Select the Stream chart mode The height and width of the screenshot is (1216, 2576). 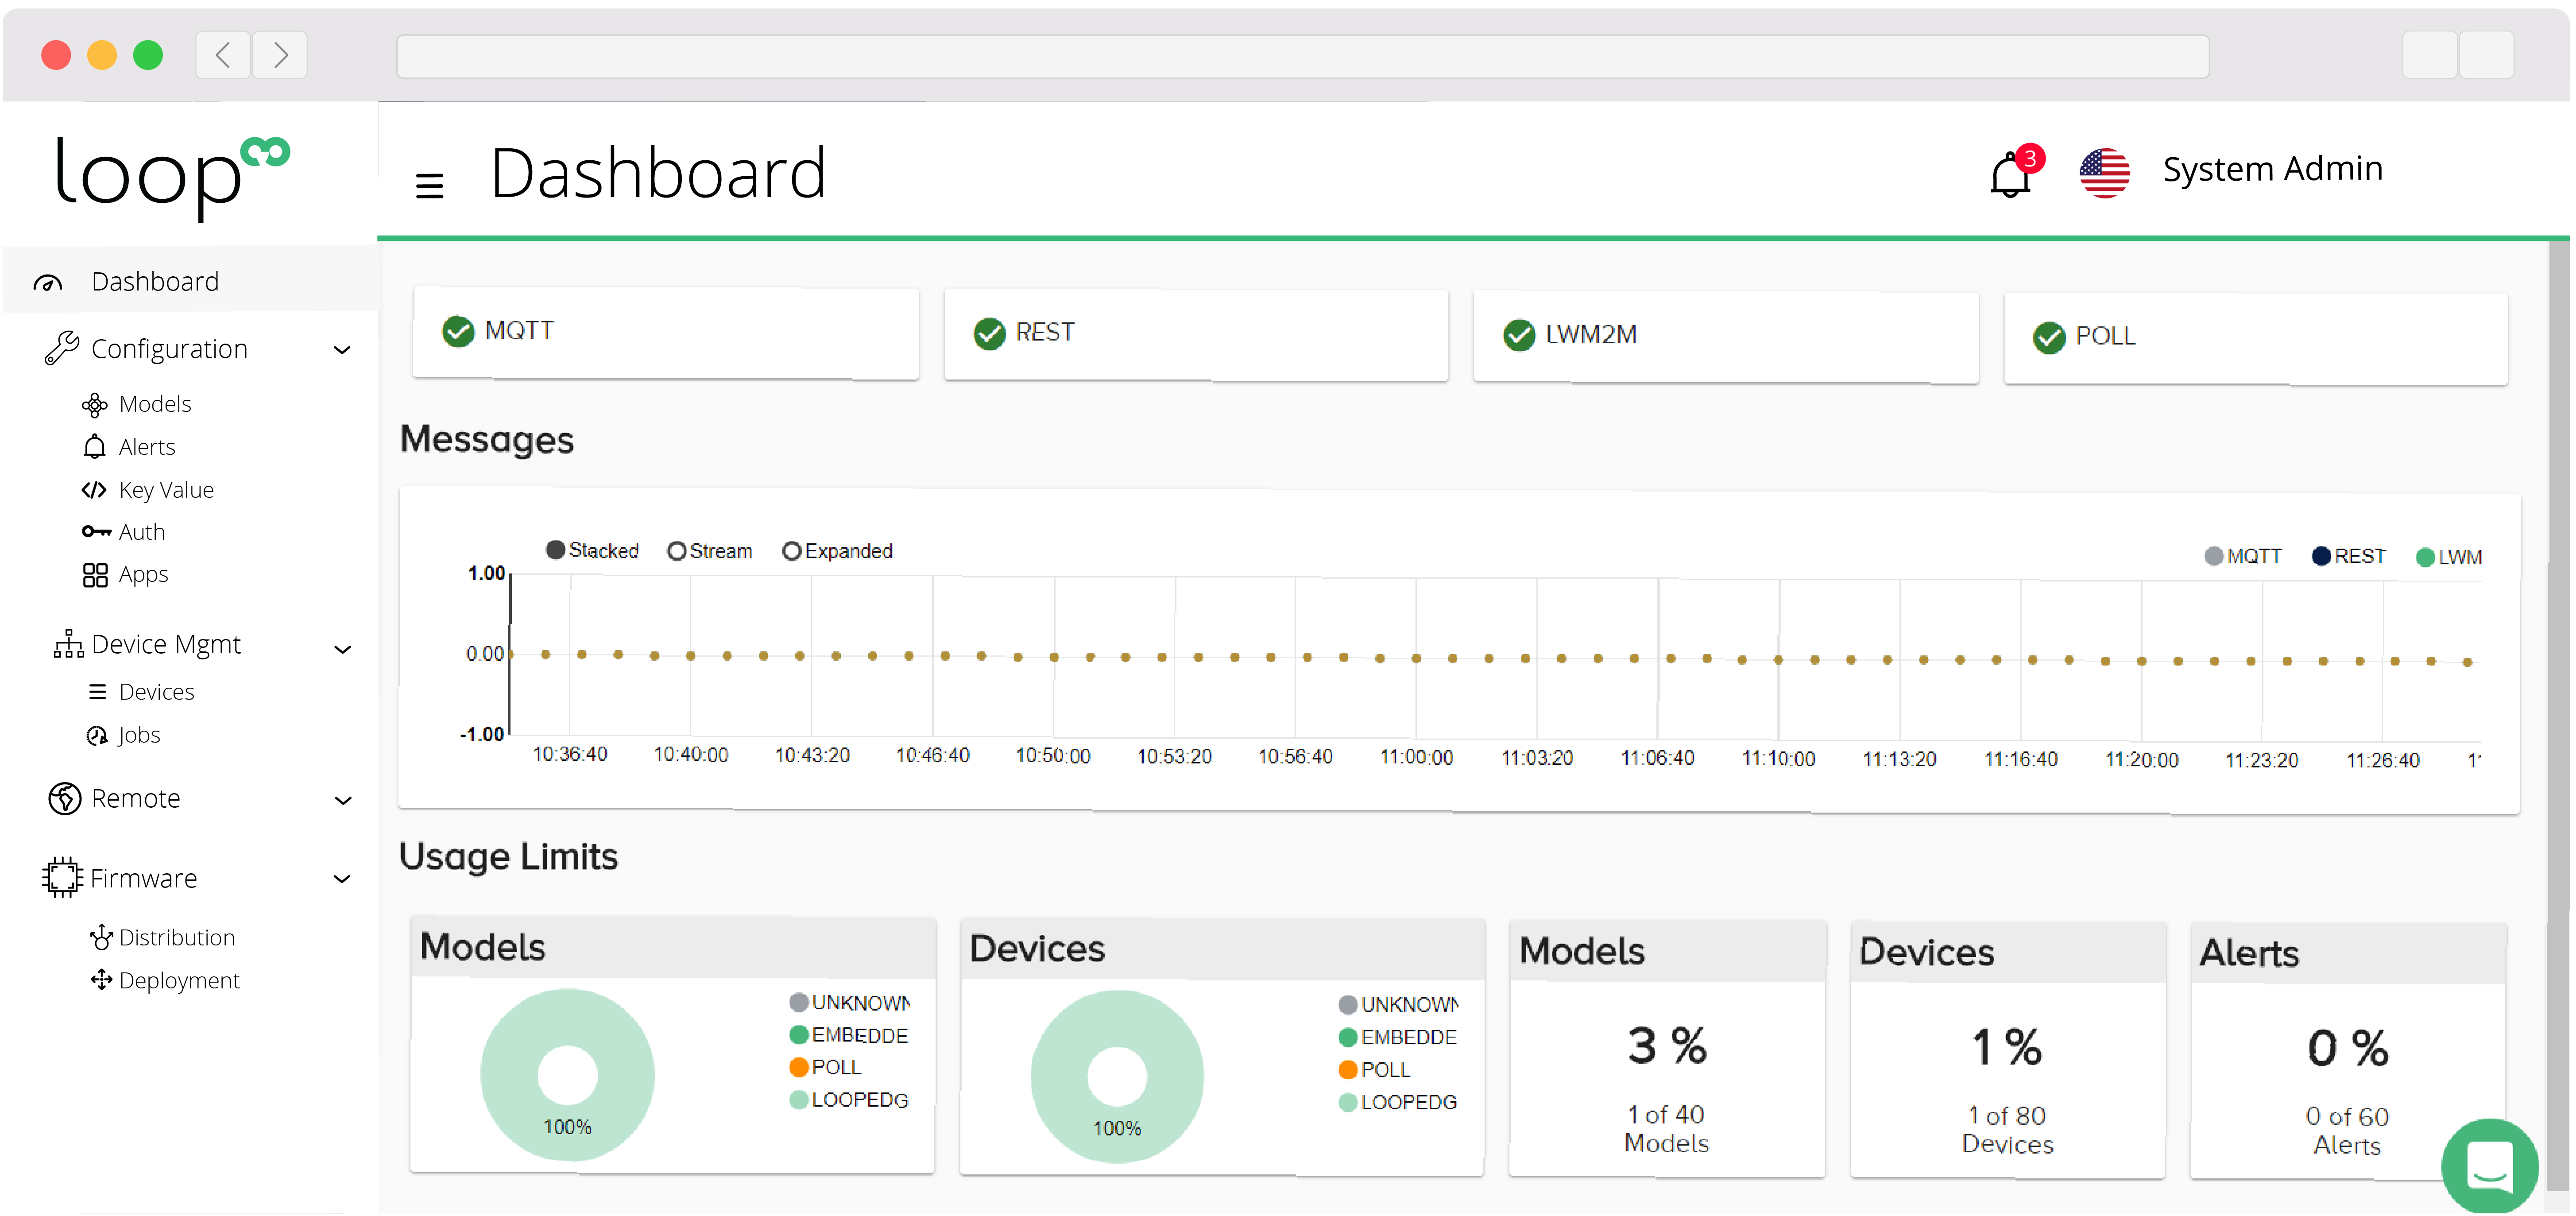coord(710,551)
